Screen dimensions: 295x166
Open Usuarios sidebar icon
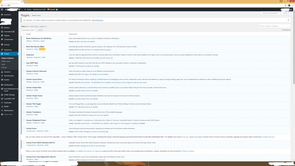(x=2, y=72)
